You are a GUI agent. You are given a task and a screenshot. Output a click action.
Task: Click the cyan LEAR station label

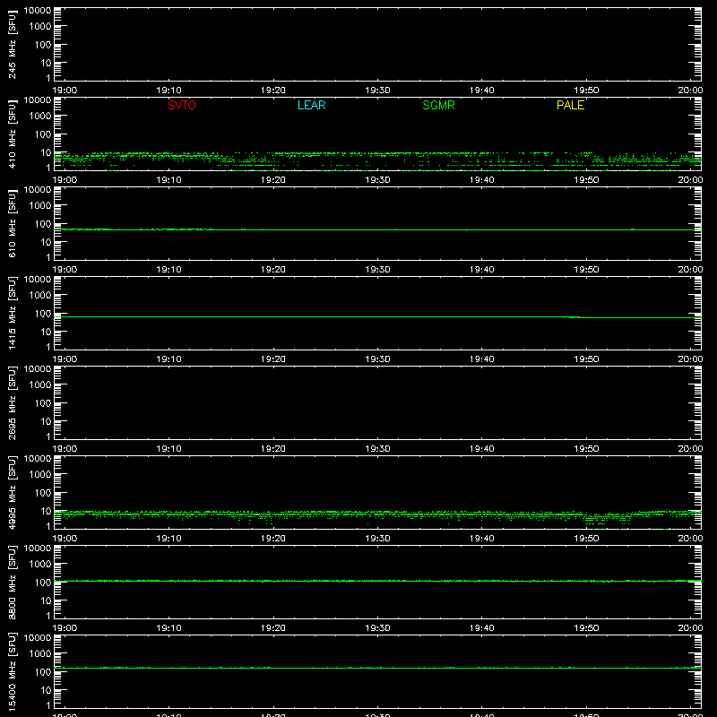[311, 105]
